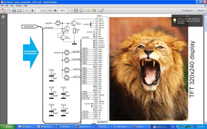Click the 156% zoom value field
The height and width of the screenshot is (129, 207).
click(63, 10)
